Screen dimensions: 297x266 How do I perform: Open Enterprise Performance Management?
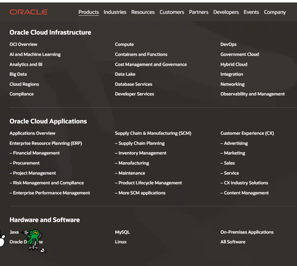[x=50, y=193]
